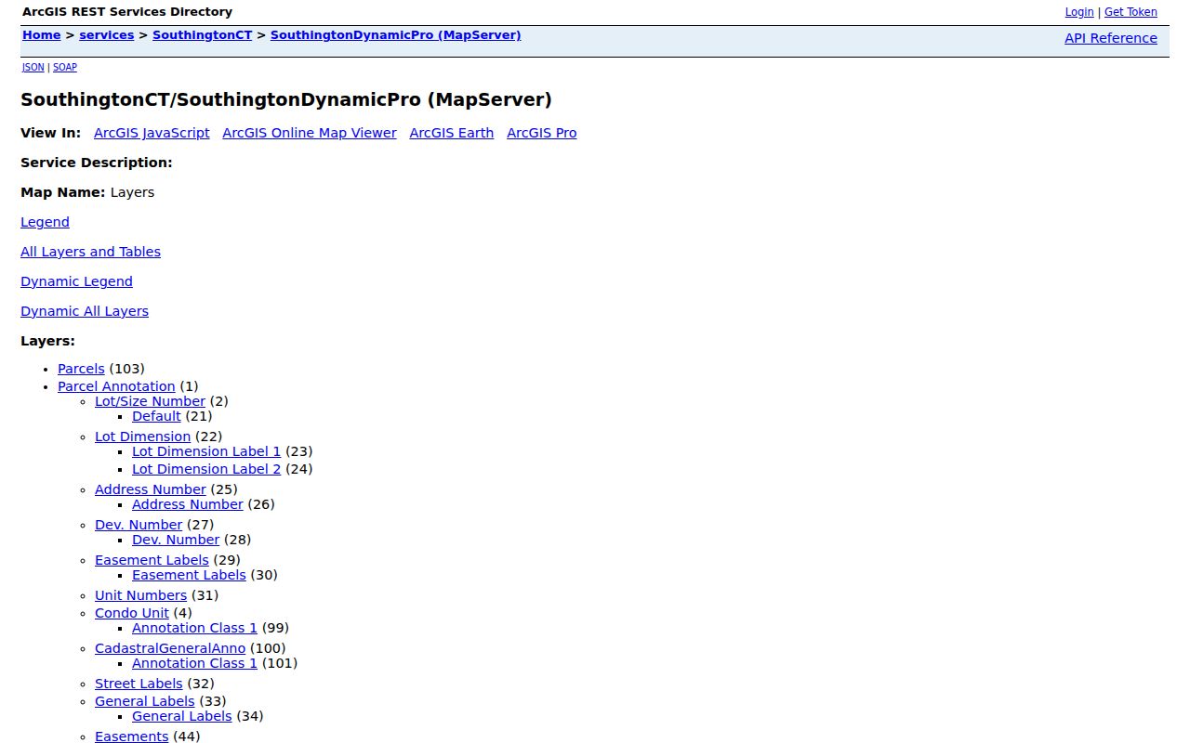View in ArcGIS Pro
The image size is (1190, 743).
[542, 133]
